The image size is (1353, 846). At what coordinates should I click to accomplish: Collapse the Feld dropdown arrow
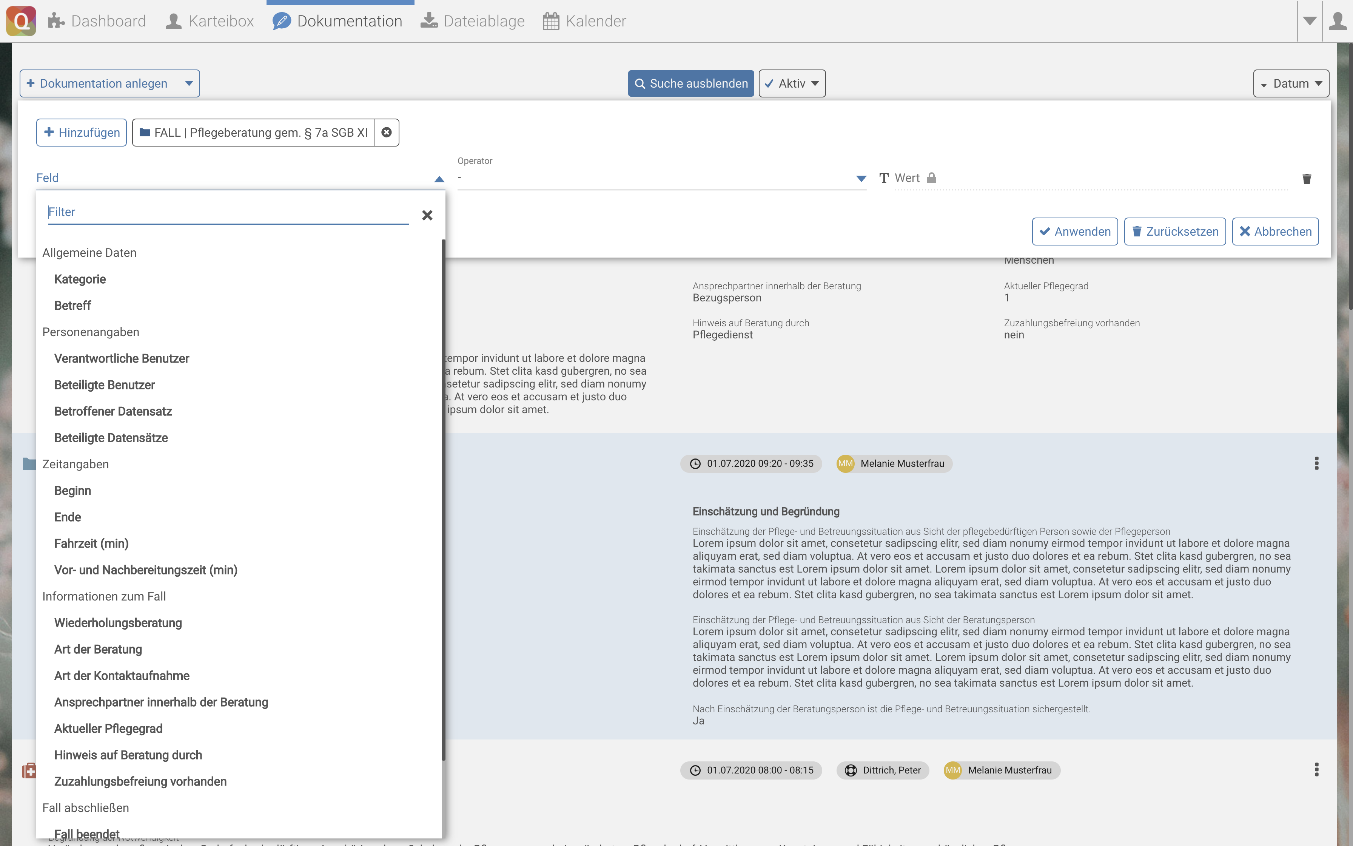(439, 179)
